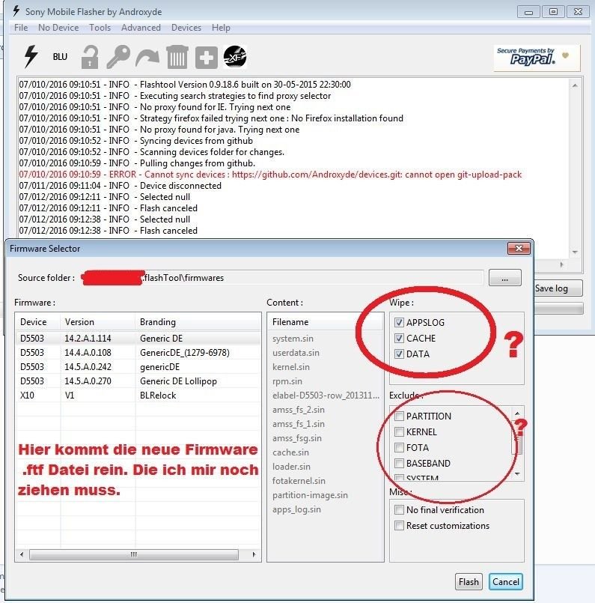Viewport: 595px width, 603px height.
Task: Click the Flash button in Firmware Selector
Action: (469, 582)
